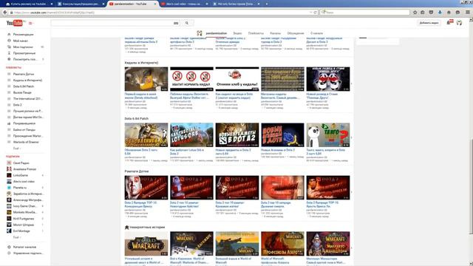Bookmark this page with the star icon
The height and width of the screenshot is (266, 473).
tap(415, 13)
